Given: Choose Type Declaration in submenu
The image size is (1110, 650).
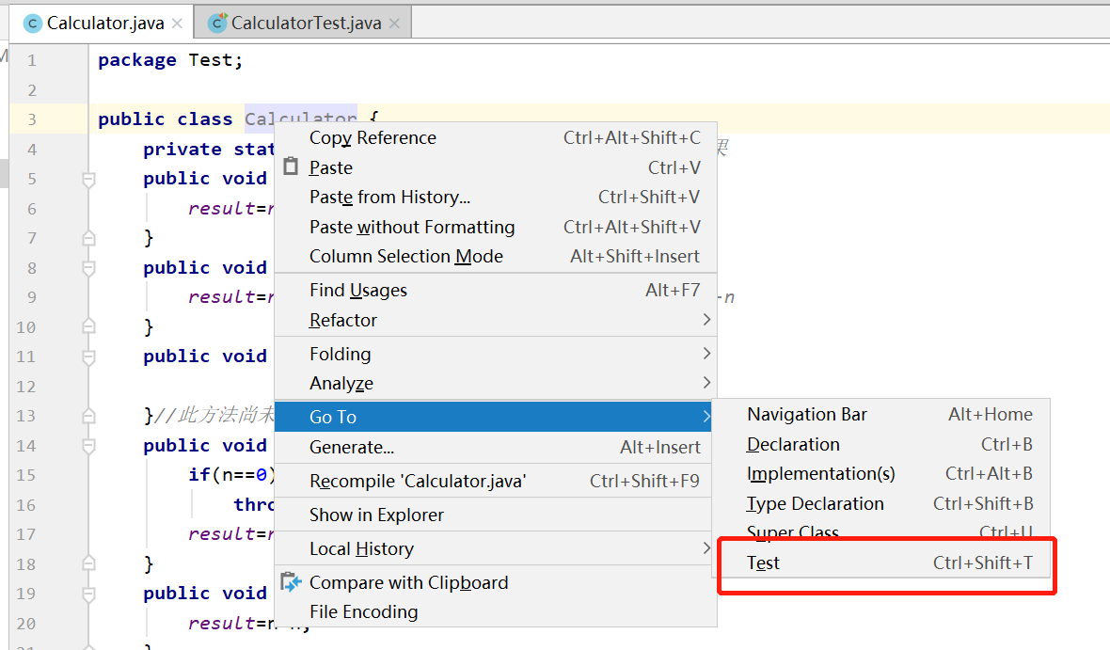Looking at the screenshot, I should click(x=881, y=503).
